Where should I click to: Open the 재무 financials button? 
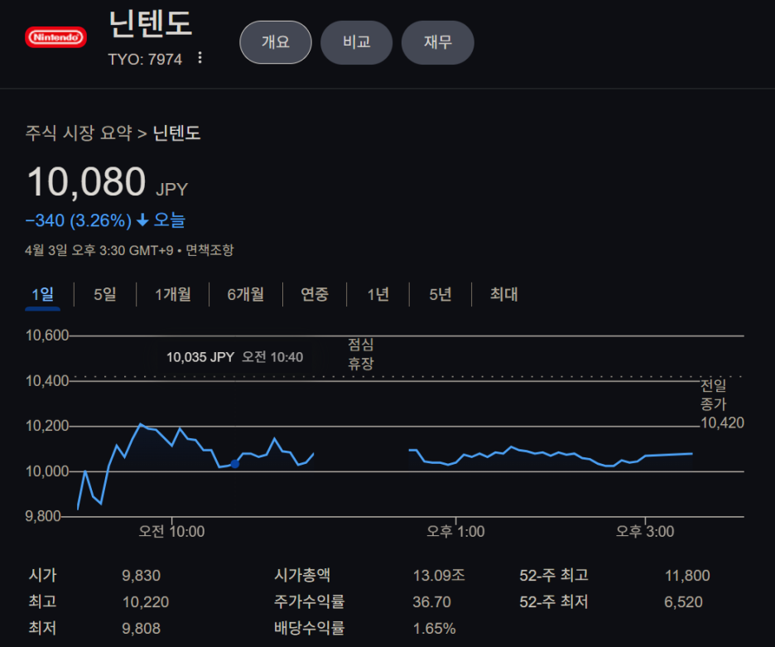tap(437, 42)
